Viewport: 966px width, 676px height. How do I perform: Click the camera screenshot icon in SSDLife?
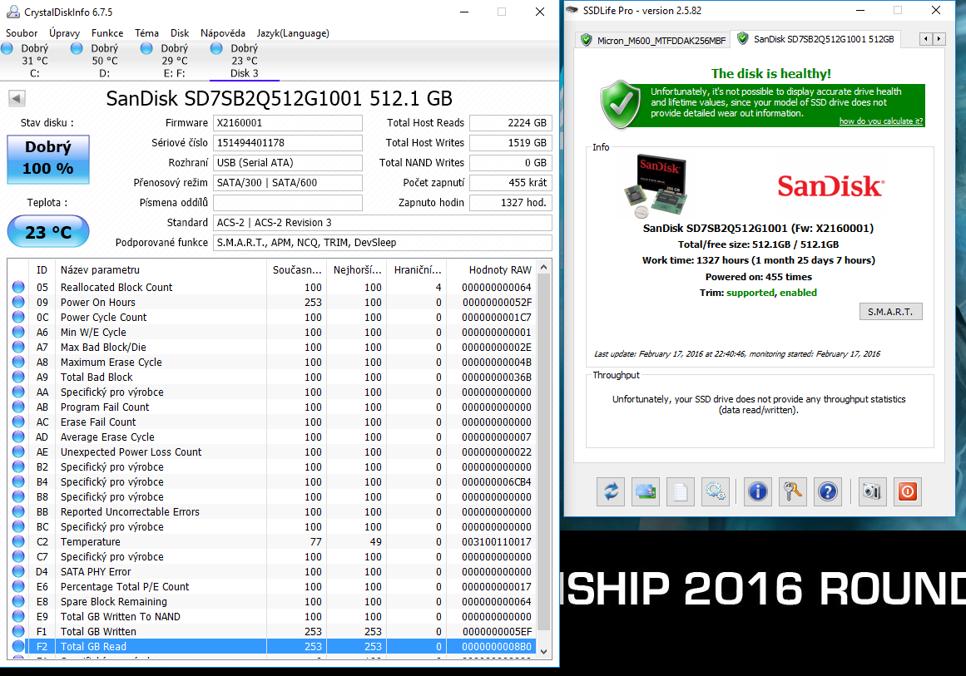click(x=872, y=492)
